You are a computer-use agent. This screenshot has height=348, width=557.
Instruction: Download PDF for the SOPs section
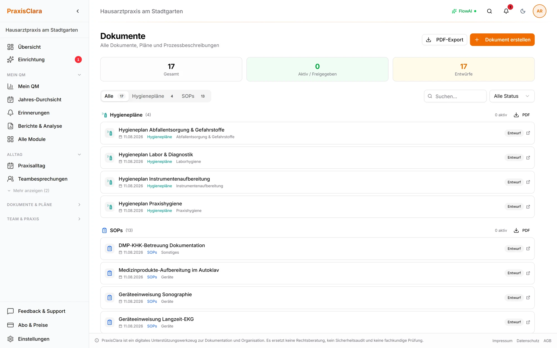click(x=522, y=231)
